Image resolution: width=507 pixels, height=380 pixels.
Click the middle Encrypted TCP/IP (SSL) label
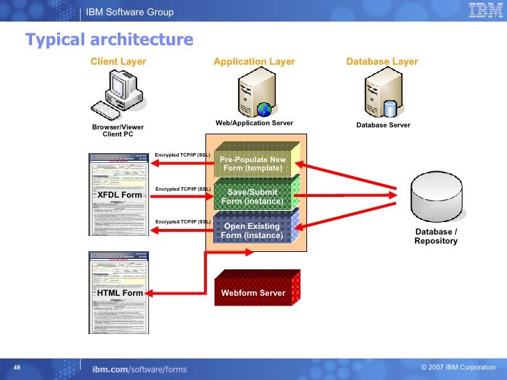[x=183, y=189]
